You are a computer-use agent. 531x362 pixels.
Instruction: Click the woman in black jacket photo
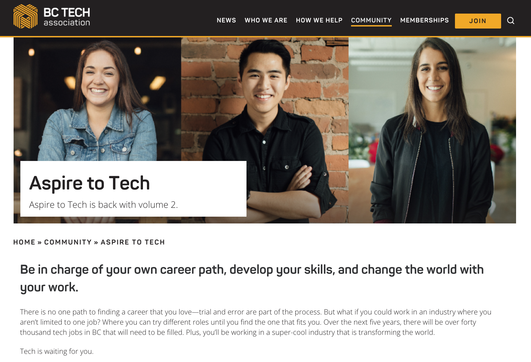(x=432, y=130)
